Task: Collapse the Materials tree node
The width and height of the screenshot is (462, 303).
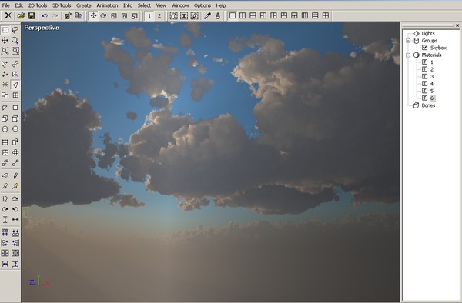Action: [408, 55]
